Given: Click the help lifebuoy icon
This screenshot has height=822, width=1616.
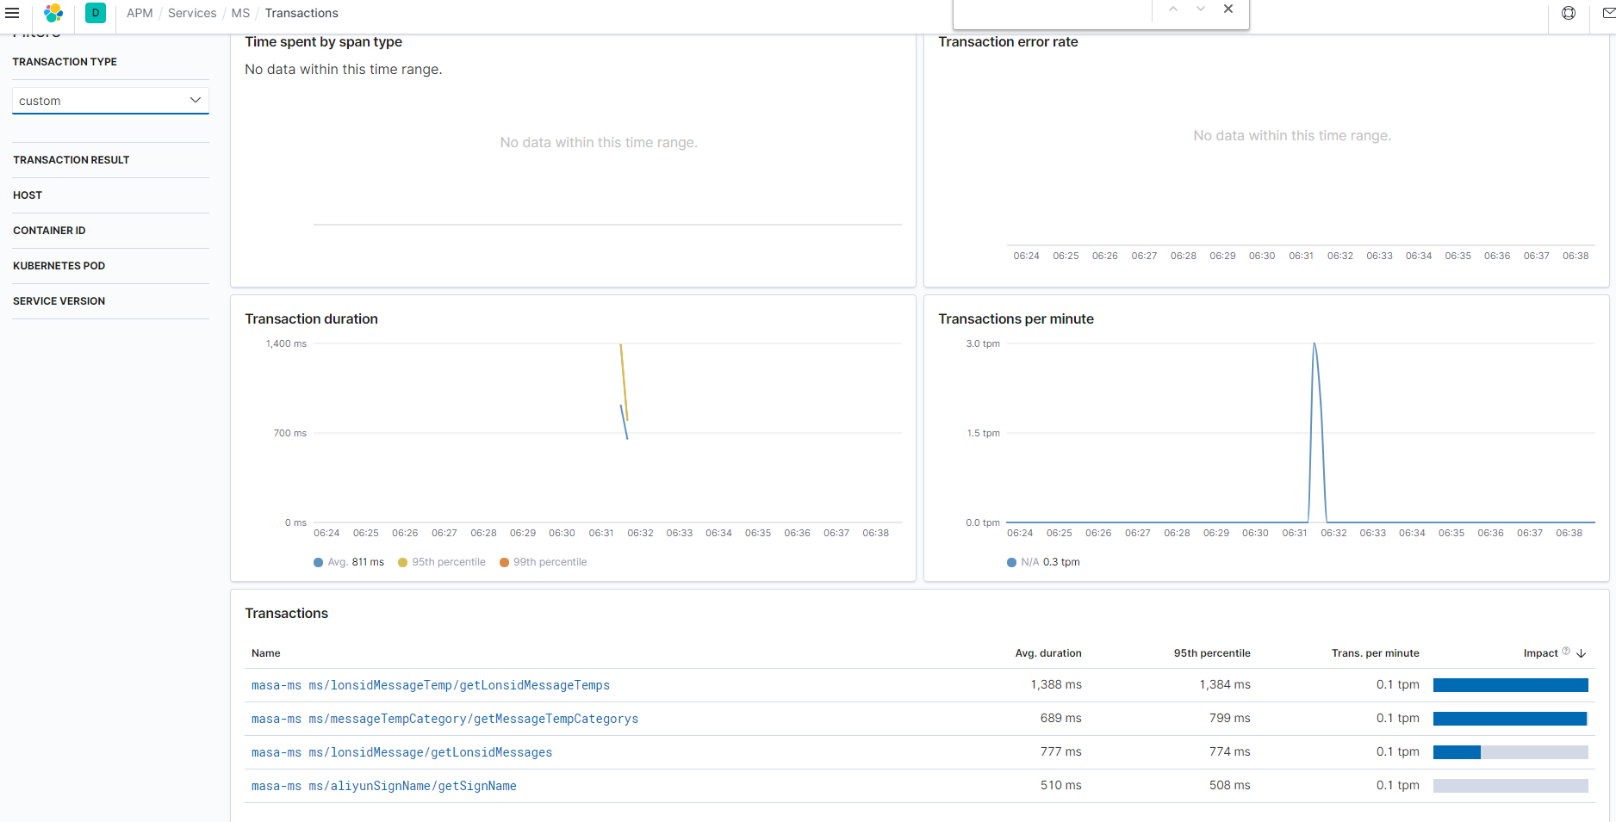Looking at the screenshot, I should [1569, 13].
